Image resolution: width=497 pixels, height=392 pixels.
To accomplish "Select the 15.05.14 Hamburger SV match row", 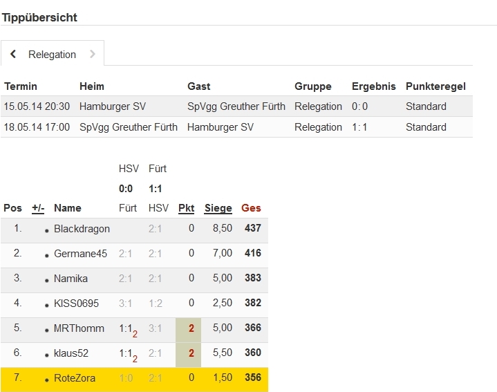I will click(236, 106).
